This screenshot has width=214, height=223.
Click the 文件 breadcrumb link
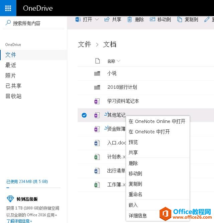[84, 44]
